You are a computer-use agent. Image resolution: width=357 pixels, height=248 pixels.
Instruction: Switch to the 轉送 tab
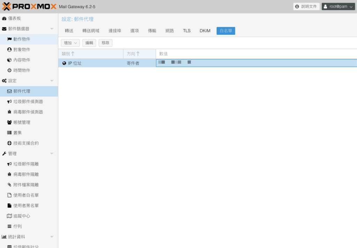[x=69, y=31]
